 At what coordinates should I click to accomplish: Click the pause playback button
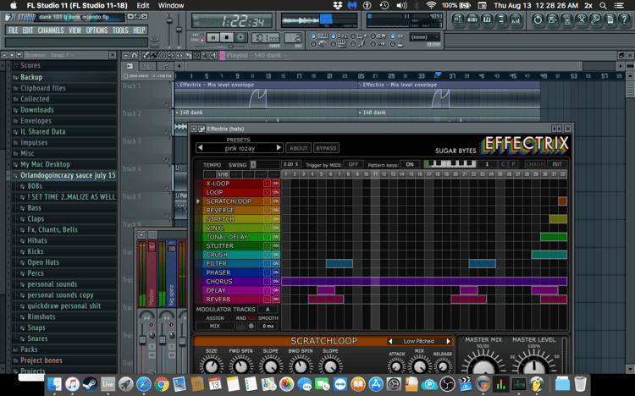pyautogui.click(x=213, y=38)
